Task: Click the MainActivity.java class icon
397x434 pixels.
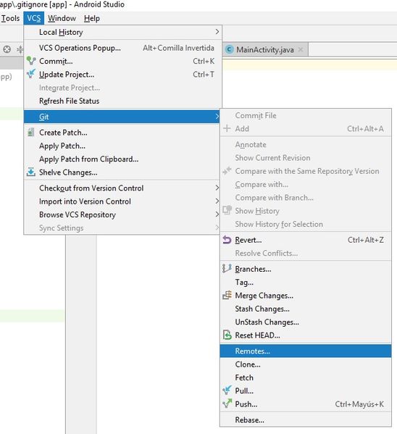Action: click(229, 50)
